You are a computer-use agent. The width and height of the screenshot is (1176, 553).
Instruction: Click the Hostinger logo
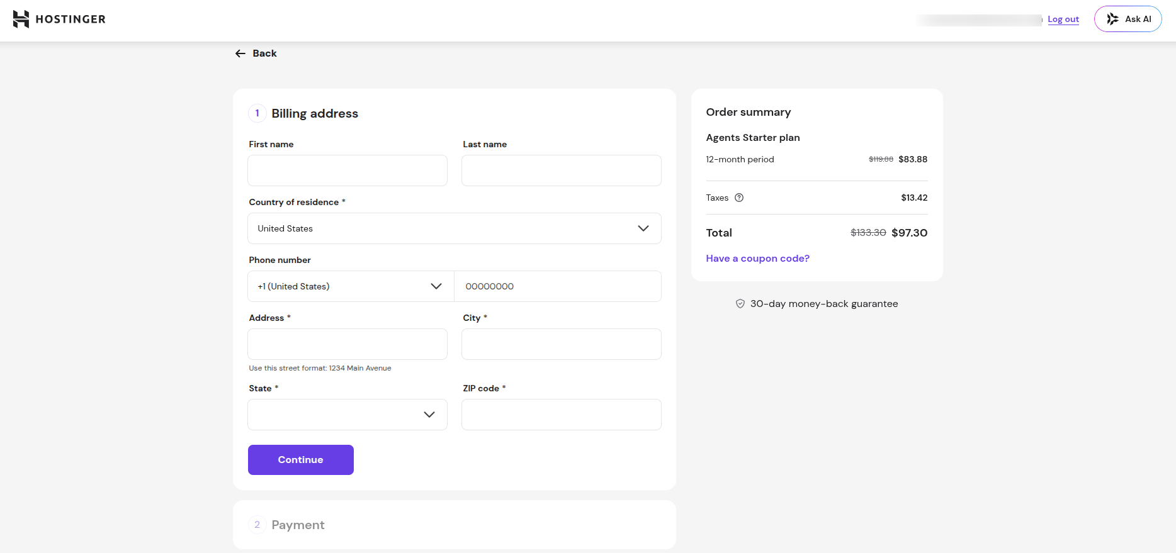[x=59, y=19]
